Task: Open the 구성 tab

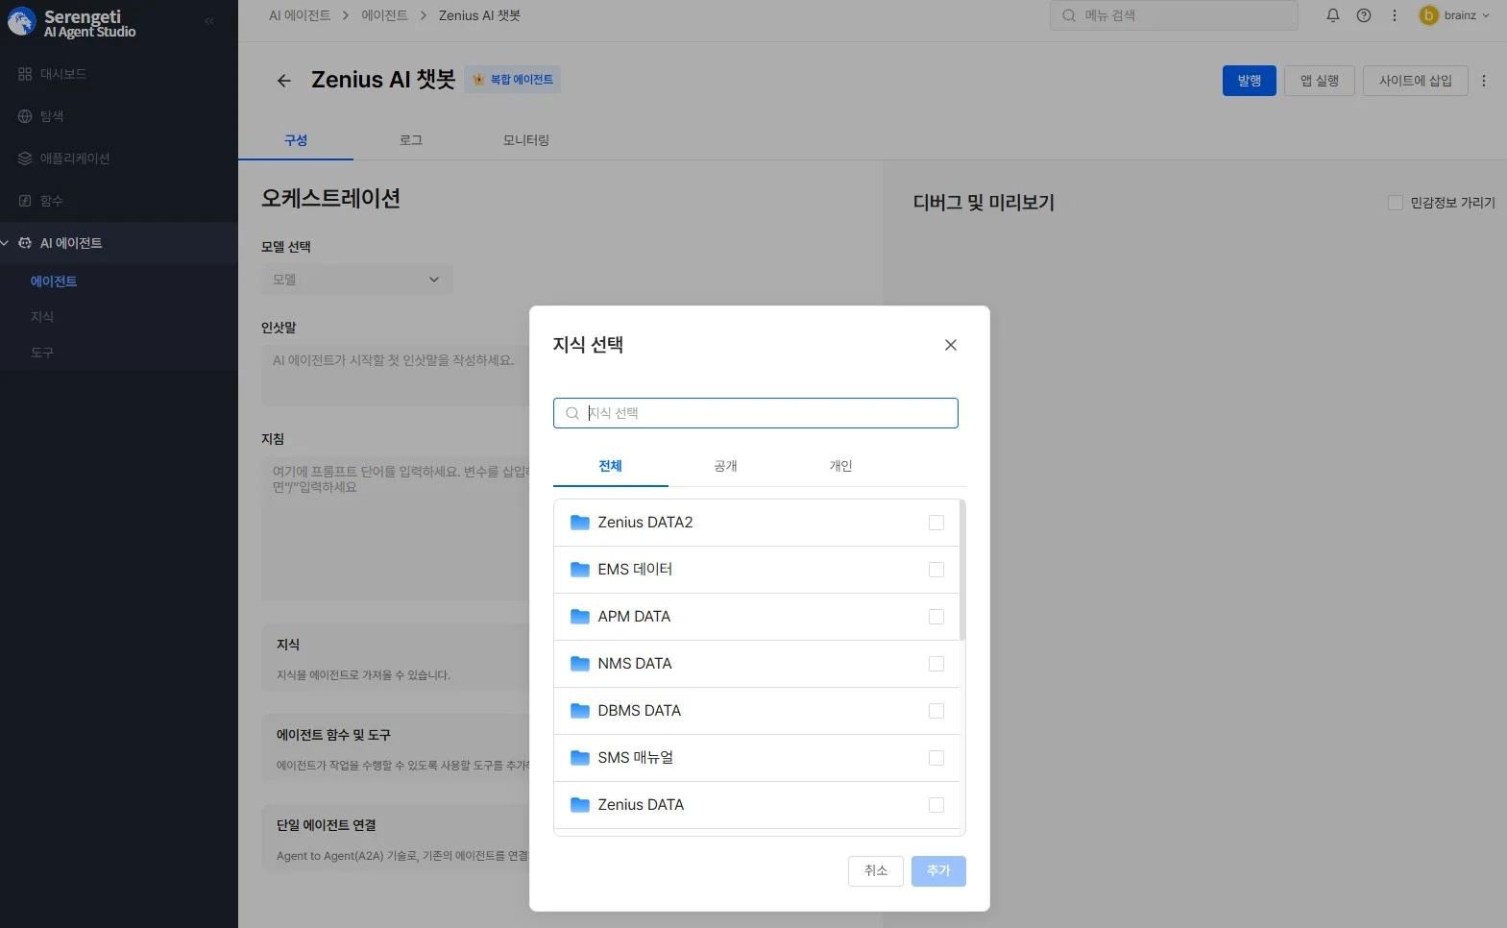Action: point(296,140)
